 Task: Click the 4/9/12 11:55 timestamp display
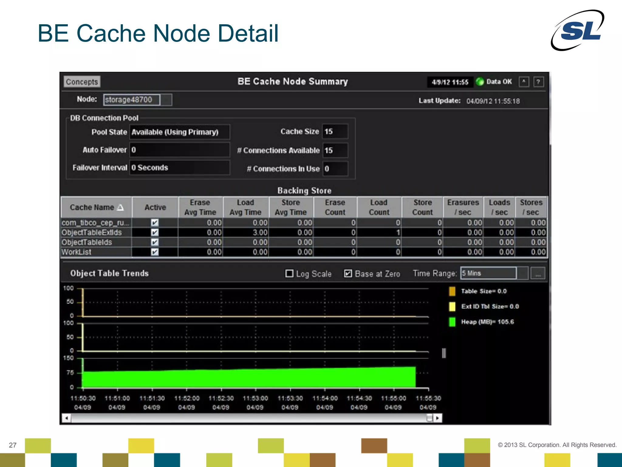point(450,82)
